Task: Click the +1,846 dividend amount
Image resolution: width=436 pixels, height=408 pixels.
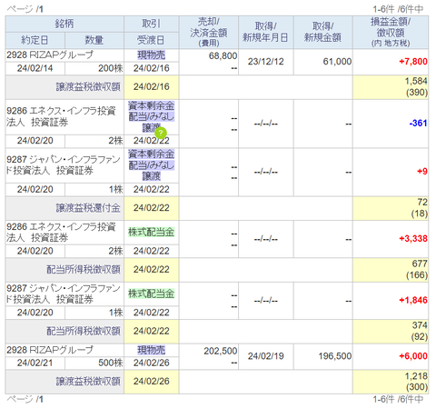Action: click(413, 300)
